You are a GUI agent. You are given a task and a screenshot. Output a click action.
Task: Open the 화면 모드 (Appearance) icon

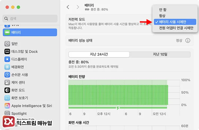coord(7,90)
